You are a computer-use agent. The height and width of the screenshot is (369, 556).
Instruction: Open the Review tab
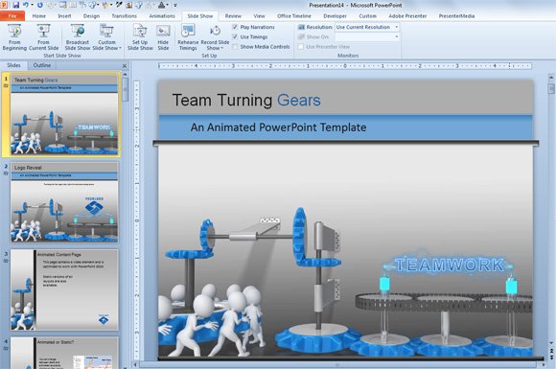[233, 16]
